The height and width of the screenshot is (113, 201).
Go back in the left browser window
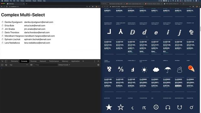tap(2, 6)
